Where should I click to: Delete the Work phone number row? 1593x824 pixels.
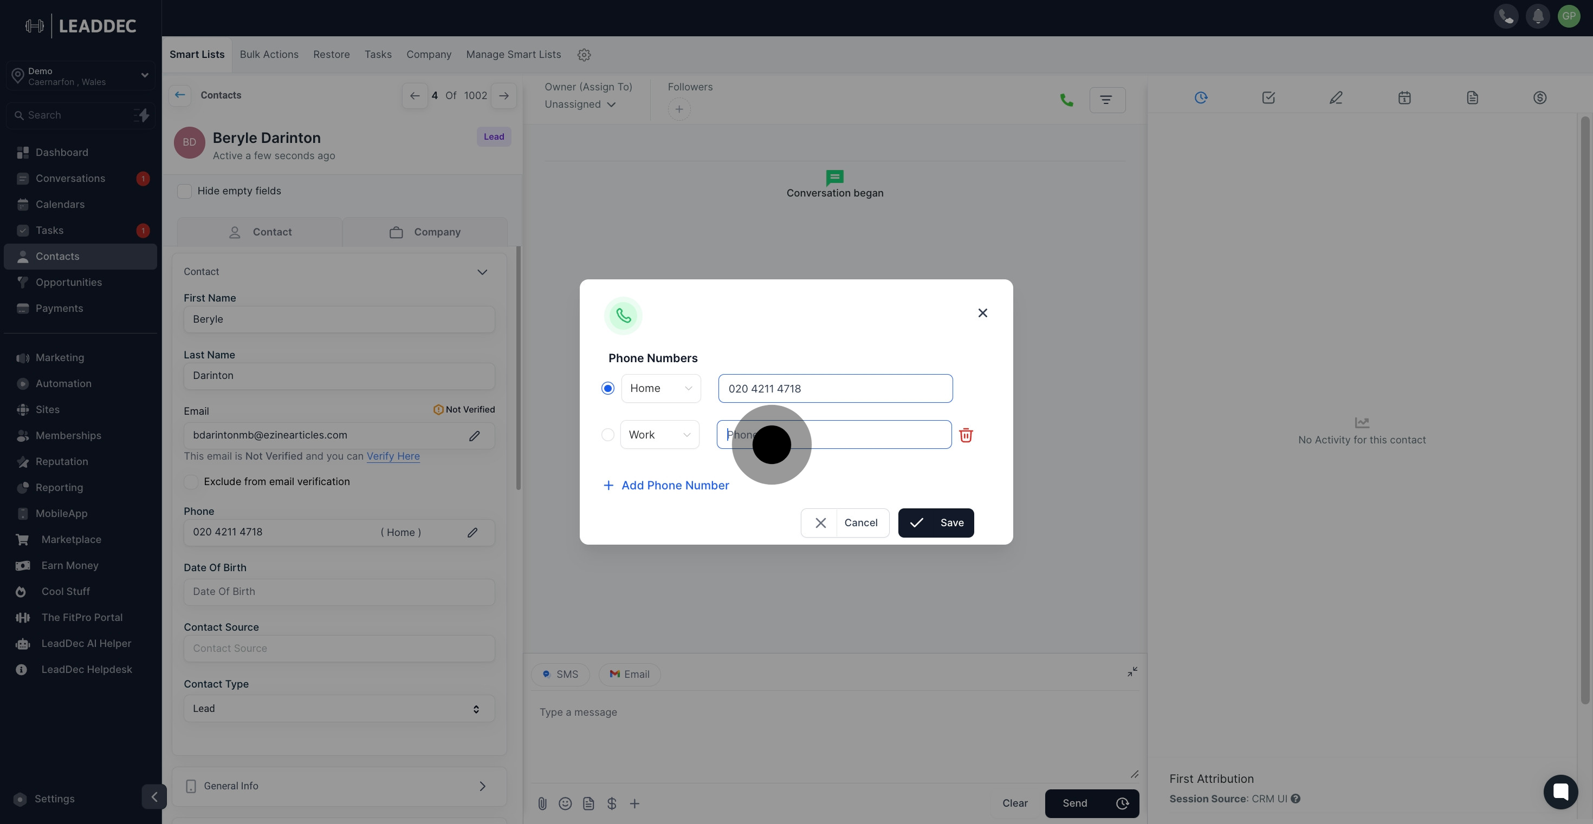tap(966, 435)
